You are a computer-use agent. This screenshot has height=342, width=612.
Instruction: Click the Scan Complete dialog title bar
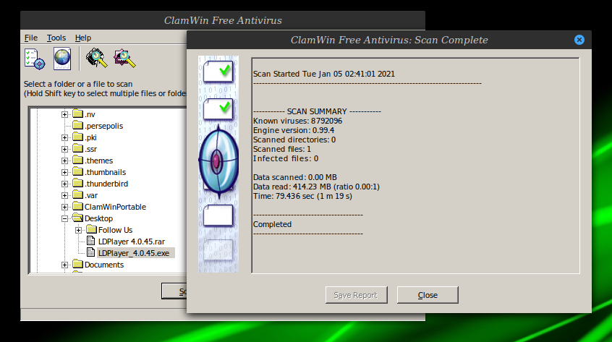tap(388, 40)
